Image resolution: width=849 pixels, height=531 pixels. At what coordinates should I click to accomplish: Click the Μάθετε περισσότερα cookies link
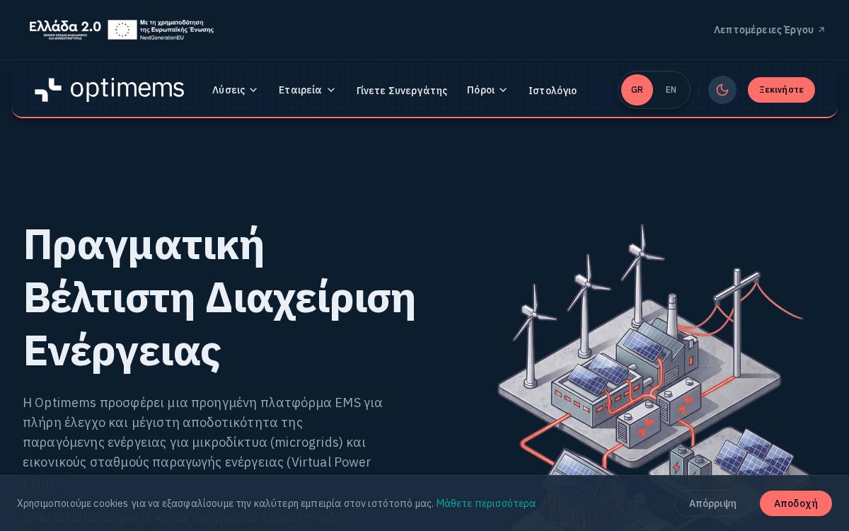[486, 503]
